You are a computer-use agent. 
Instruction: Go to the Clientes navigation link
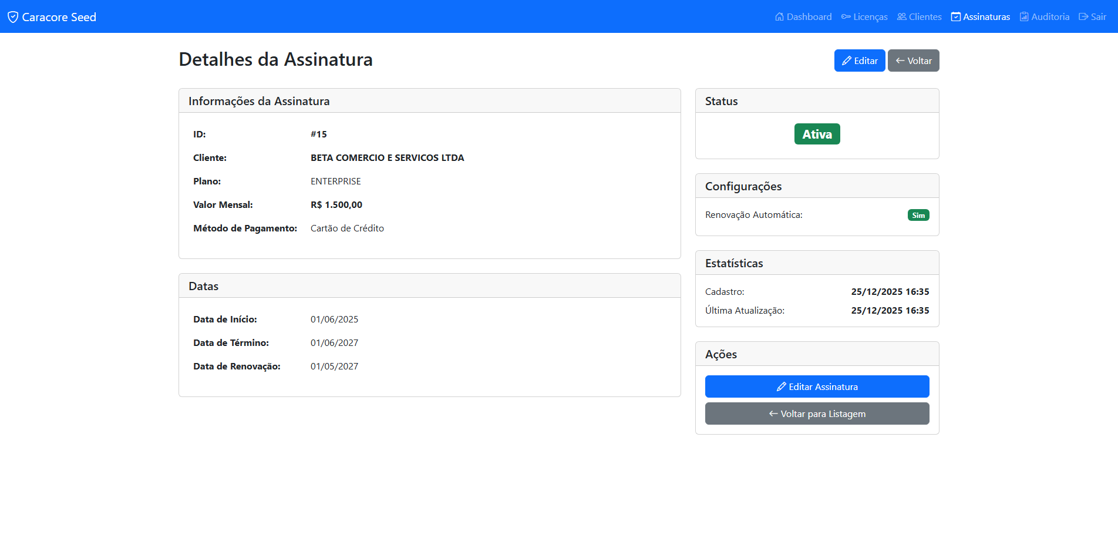point(925,16)
